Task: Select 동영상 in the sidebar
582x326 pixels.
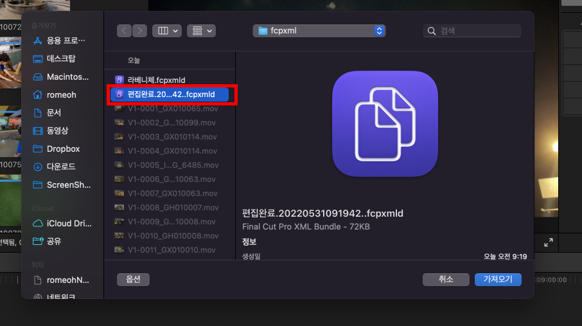Action: coord(51,131)
